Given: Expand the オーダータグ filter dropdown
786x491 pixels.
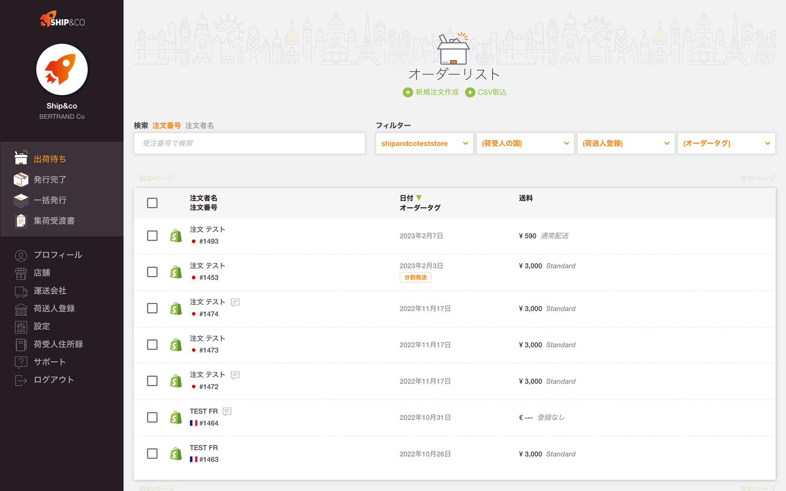Looking at the screenshot, I should [x=726, y=143].
